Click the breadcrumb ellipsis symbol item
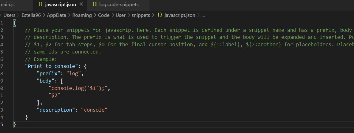Screen dimensions: 354x133 coord(203,16)
